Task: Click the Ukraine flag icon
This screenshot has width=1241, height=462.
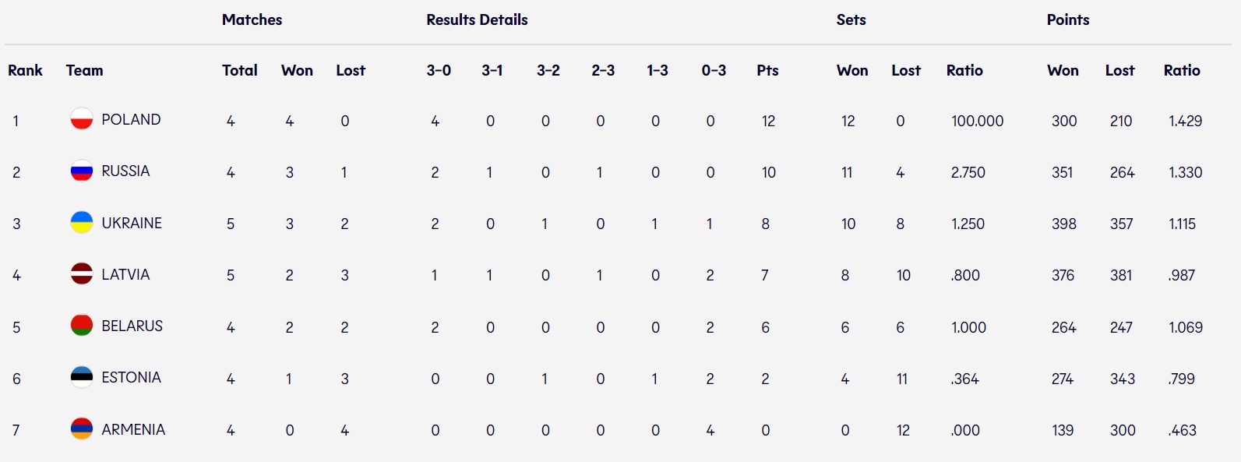Action: pyautogui.click(x=82, y=223)
